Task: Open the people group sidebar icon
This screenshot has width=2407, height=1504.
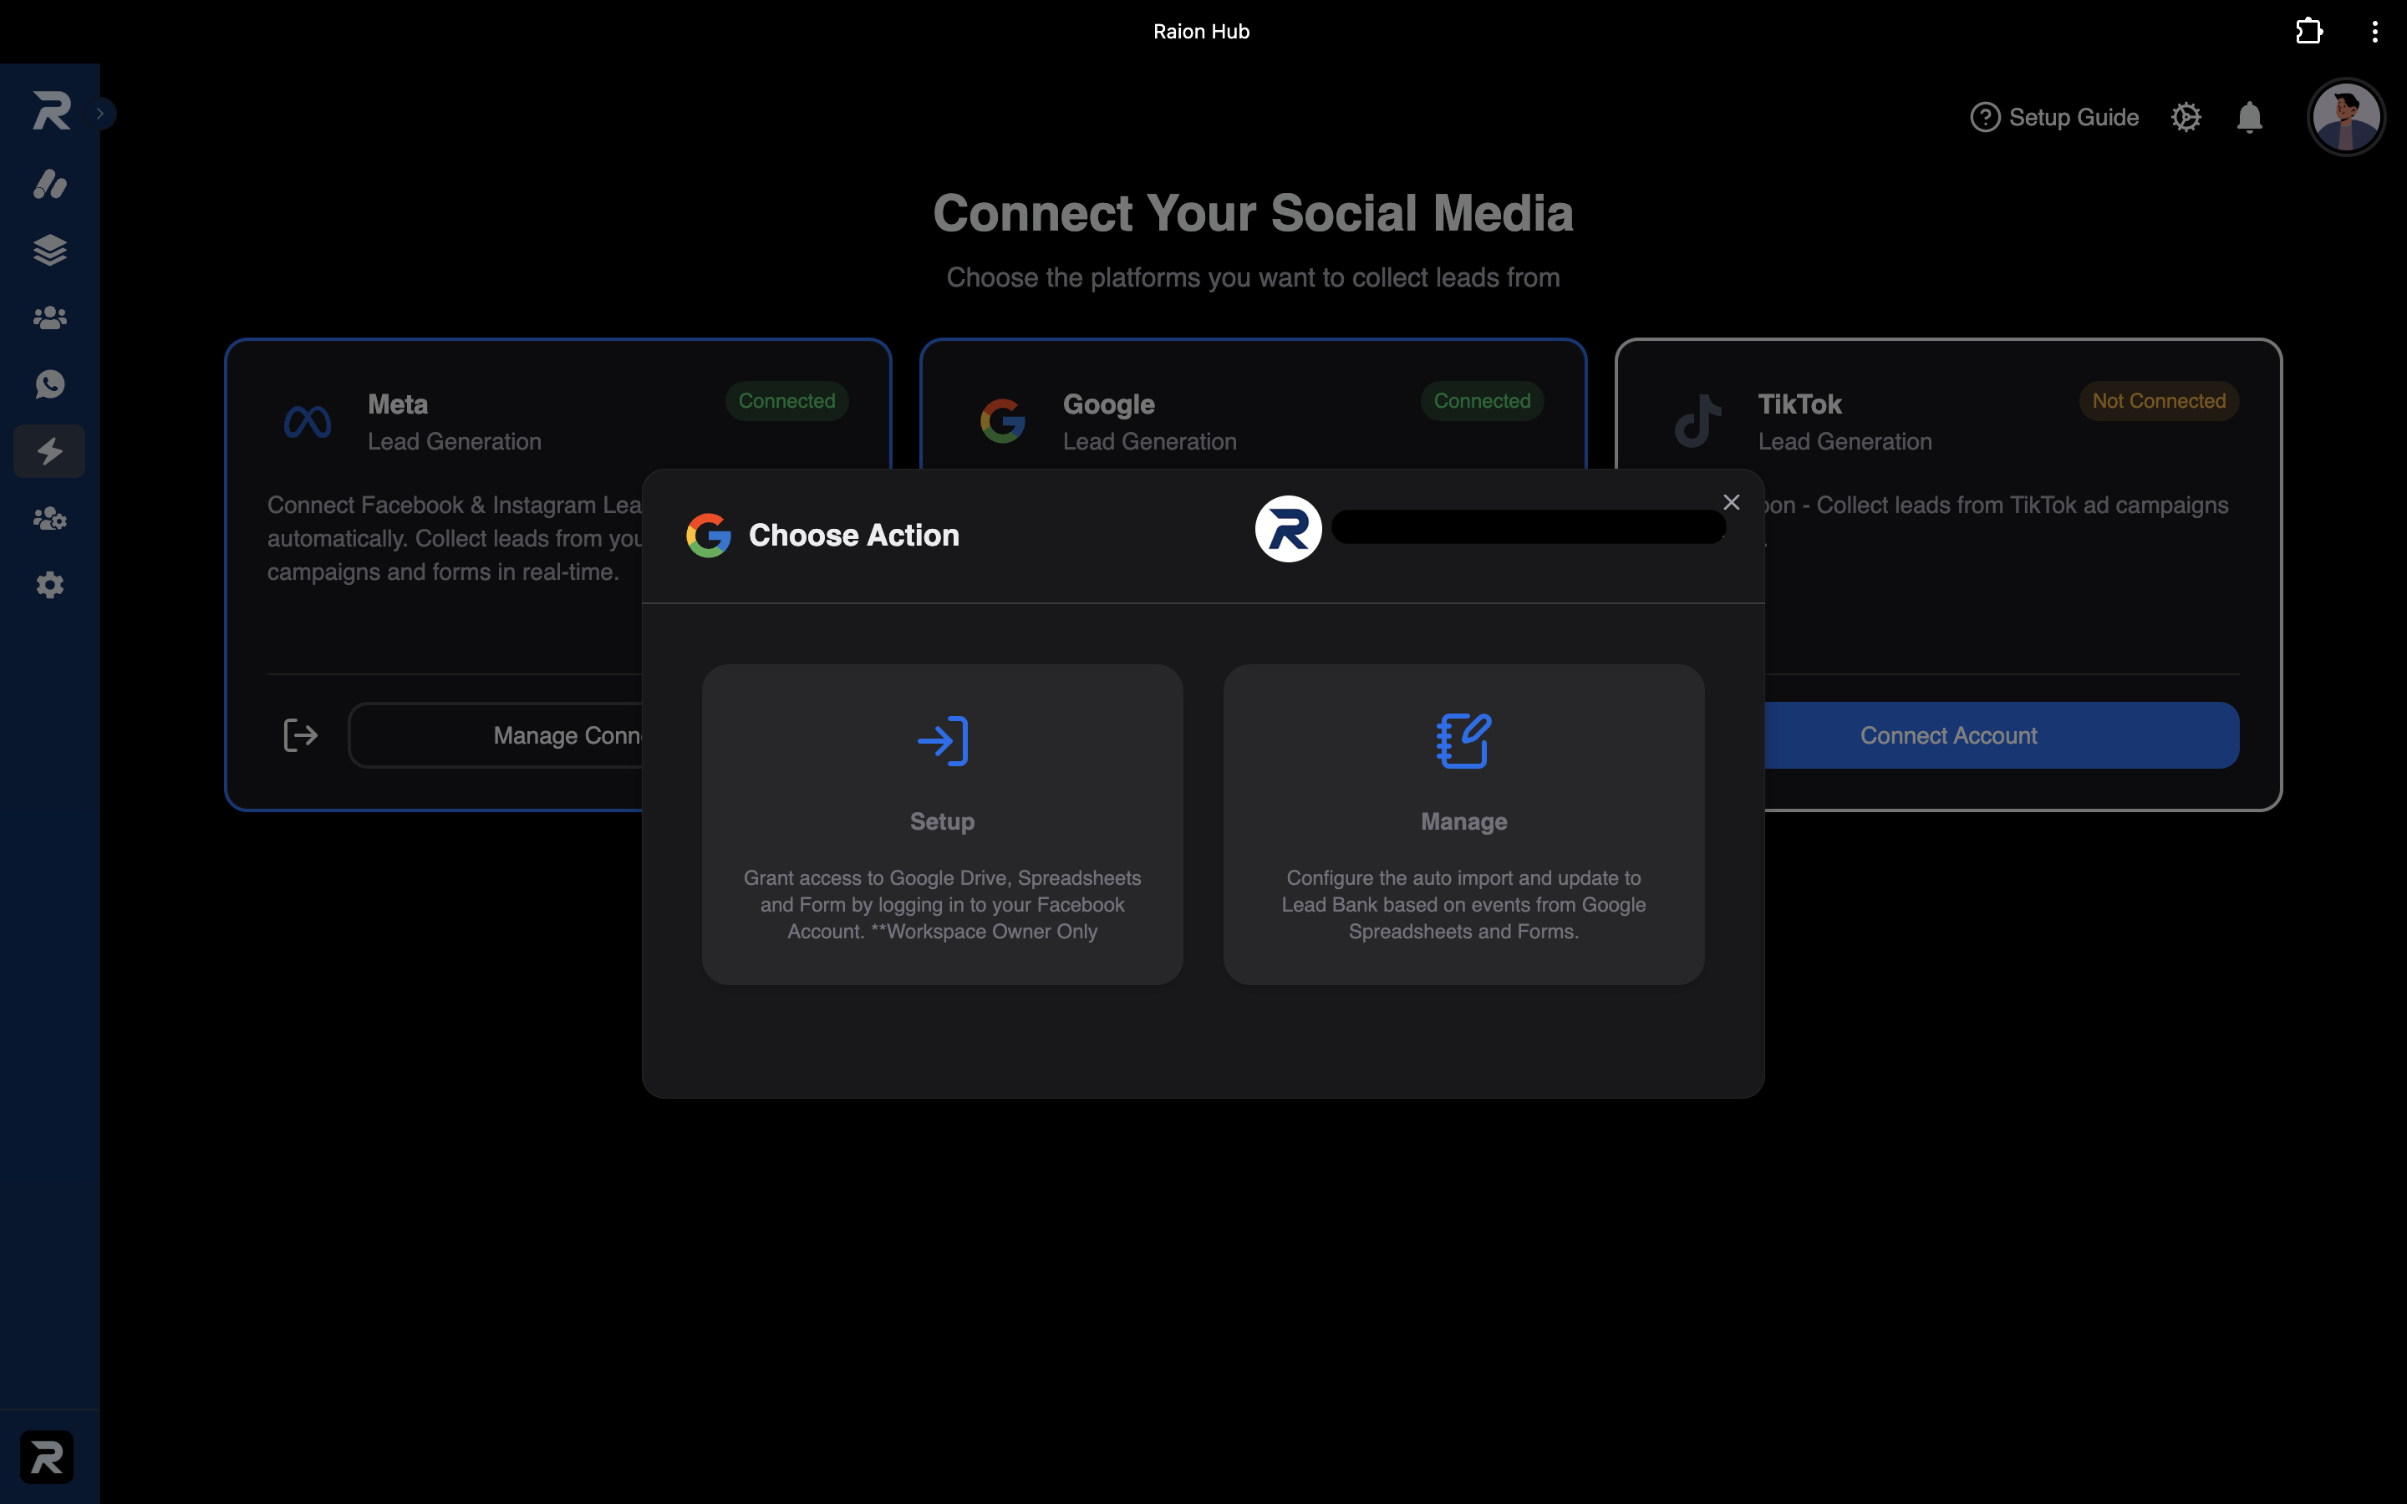Action: pyautogui.click(x=50, y=318)
